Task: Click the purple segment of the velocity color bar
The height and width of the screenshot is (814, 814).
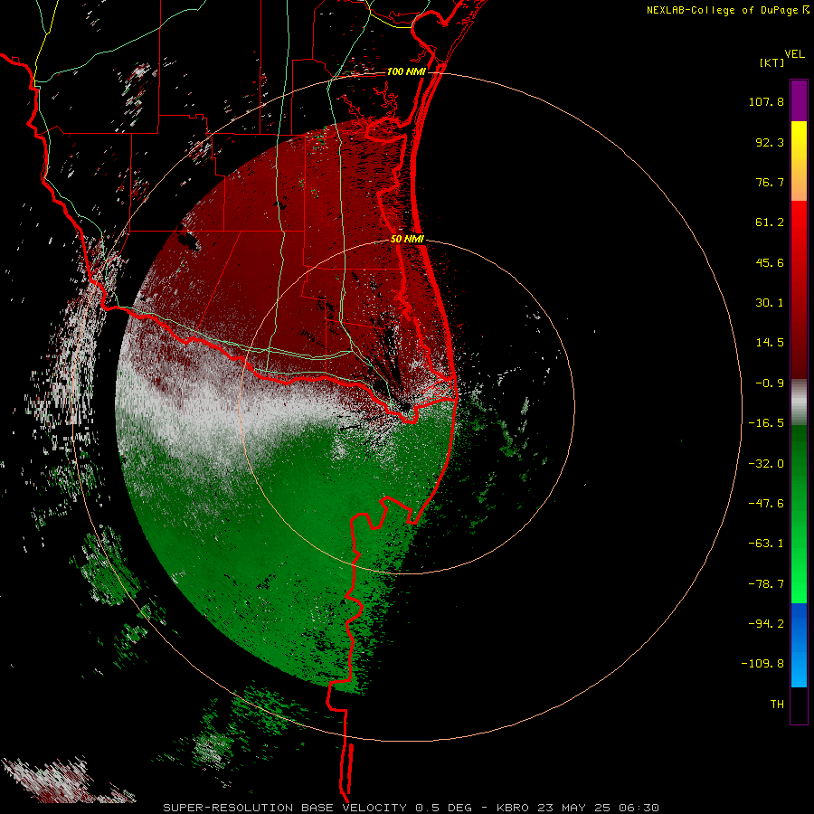Action: (799, 100)
